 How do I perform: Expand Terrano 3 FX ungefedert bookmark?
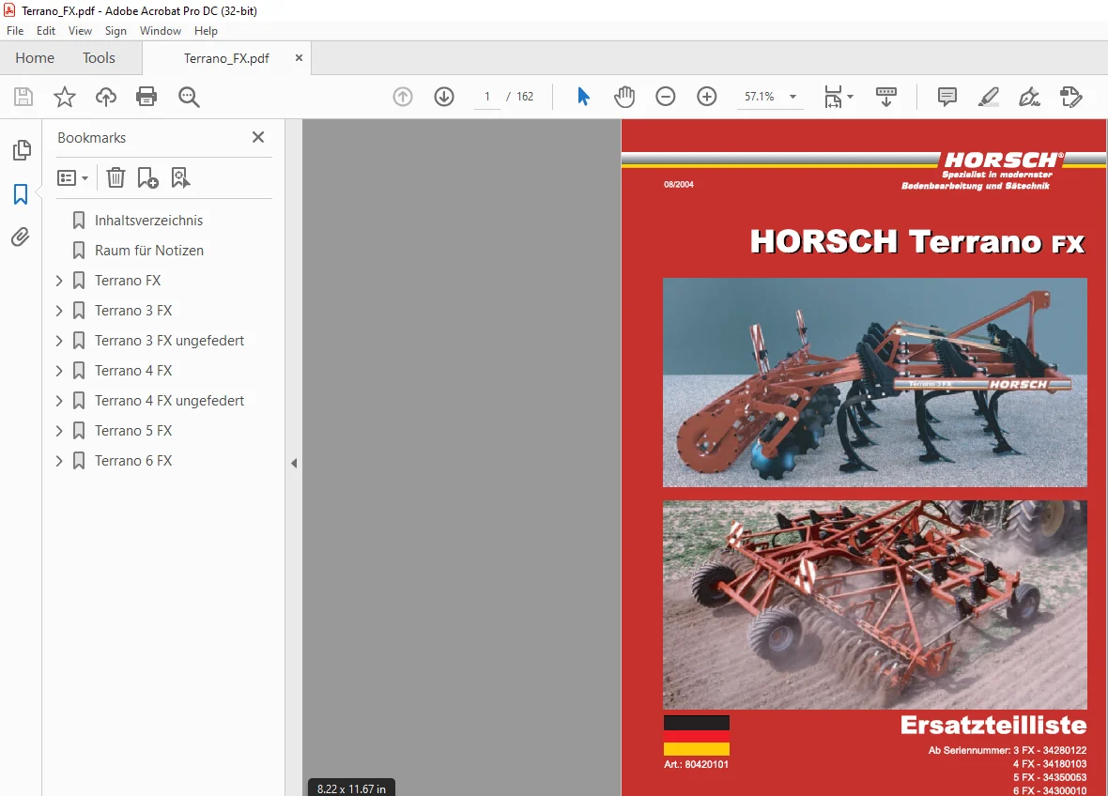(x=59, y=341)
